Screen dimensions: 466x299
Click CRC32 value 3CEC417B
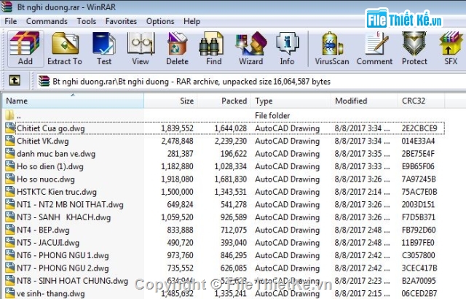[x=419, y=268]
